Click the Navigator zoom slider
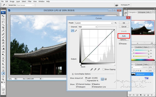Image resolution: width=156 pixels, height=97 pixels. click(x=145, y=43)
